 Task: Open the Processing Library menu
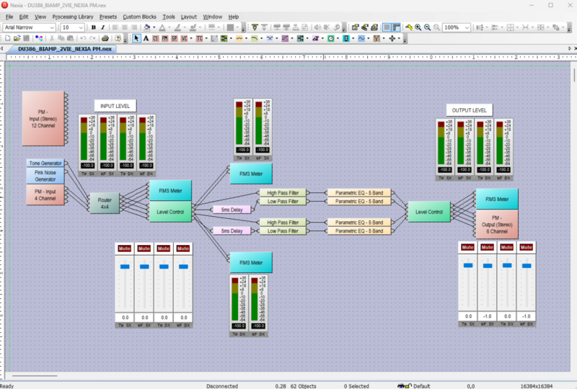pyautogui.click(x=72, y=16)
